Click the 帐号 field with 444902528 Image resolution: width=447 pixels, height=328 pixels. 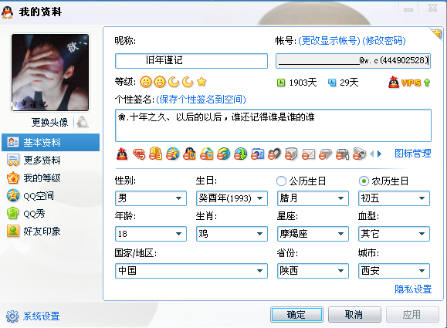tap(353, 61)
